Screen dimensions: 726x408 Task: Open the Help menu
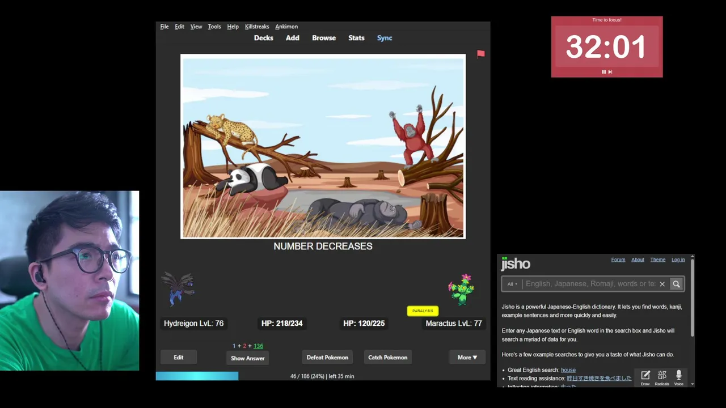pyautogui.click(x=233, y=27)
